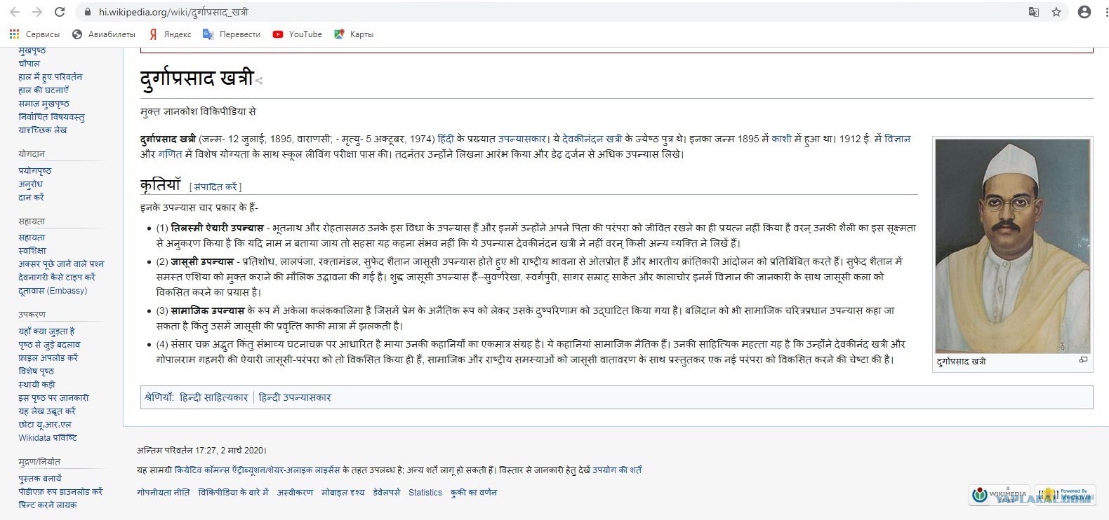The height and width of the screenshot is (520, 1109).
Task: Open अक्सर पूछे जाने वाले प्रश्न link
Action: click(61, 264)
